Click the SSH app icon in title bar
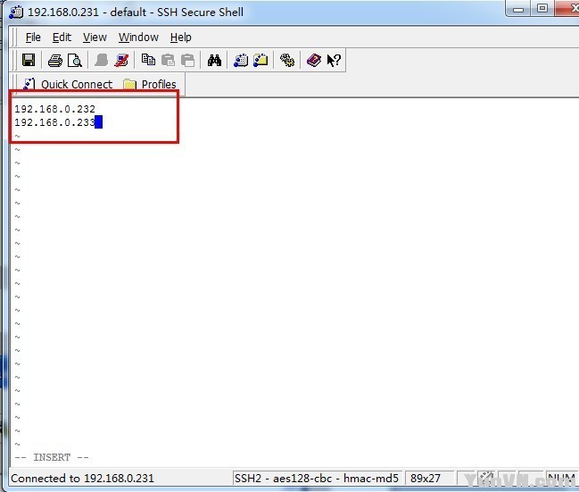This screenshot has height=492, width=579. point(16,12)
